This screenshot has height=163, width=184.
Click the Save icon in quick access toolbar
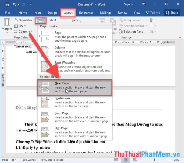point(7,4)
